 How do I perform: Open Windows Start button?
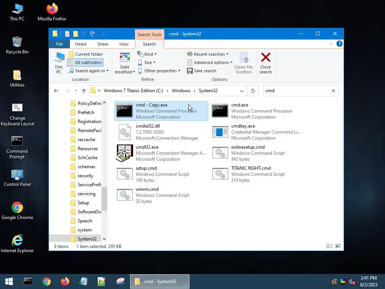(9, 281)
